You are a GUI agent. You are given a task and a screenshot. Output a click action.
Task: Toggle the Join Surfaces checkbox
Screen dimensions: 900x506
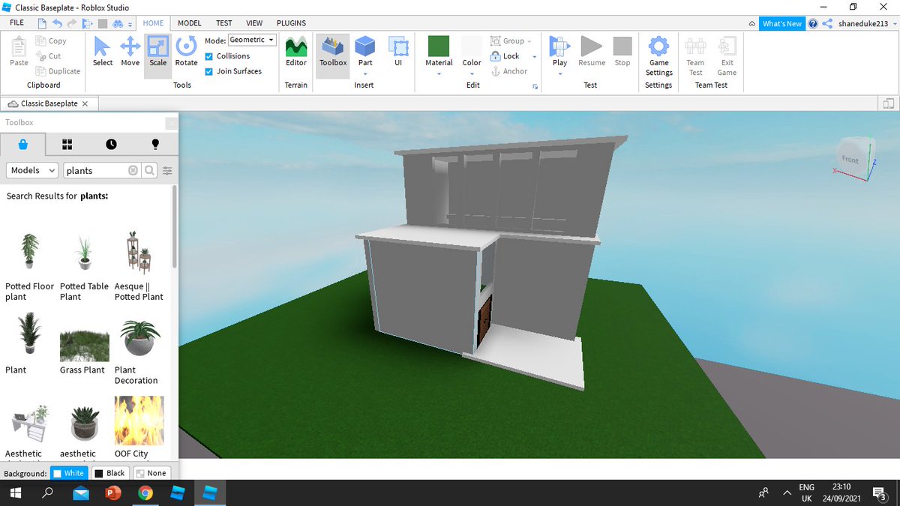(209, 71)
